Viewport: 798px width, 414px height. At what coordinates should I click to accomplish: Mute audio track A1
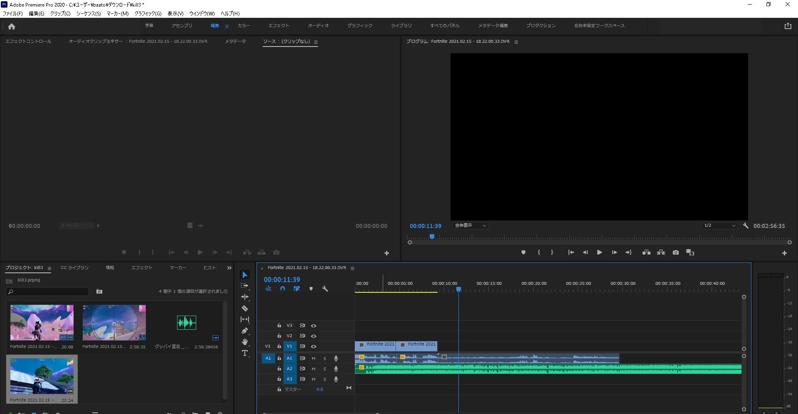coord(313,358)
